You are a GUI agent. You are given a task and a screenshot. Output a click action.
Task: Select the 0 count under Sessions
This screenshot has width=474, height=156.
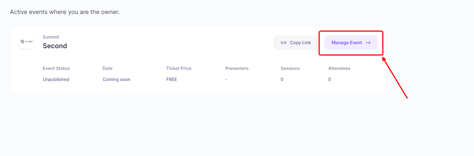[282, 79]
